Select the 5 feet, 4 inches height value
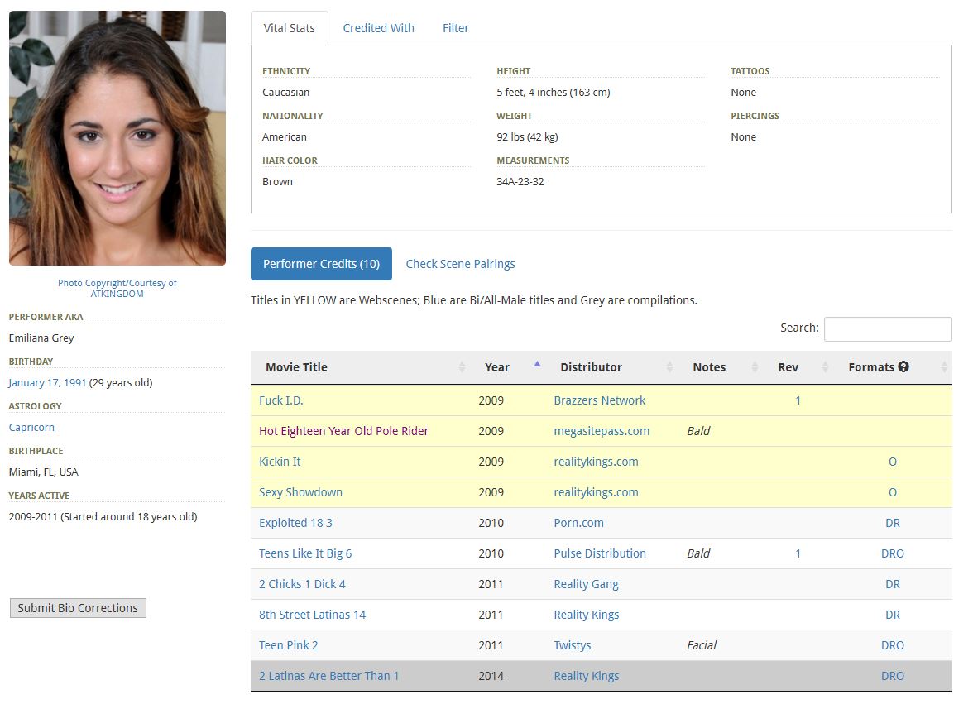This screenshot has height=704, width=973. click(x=553, y=93)
